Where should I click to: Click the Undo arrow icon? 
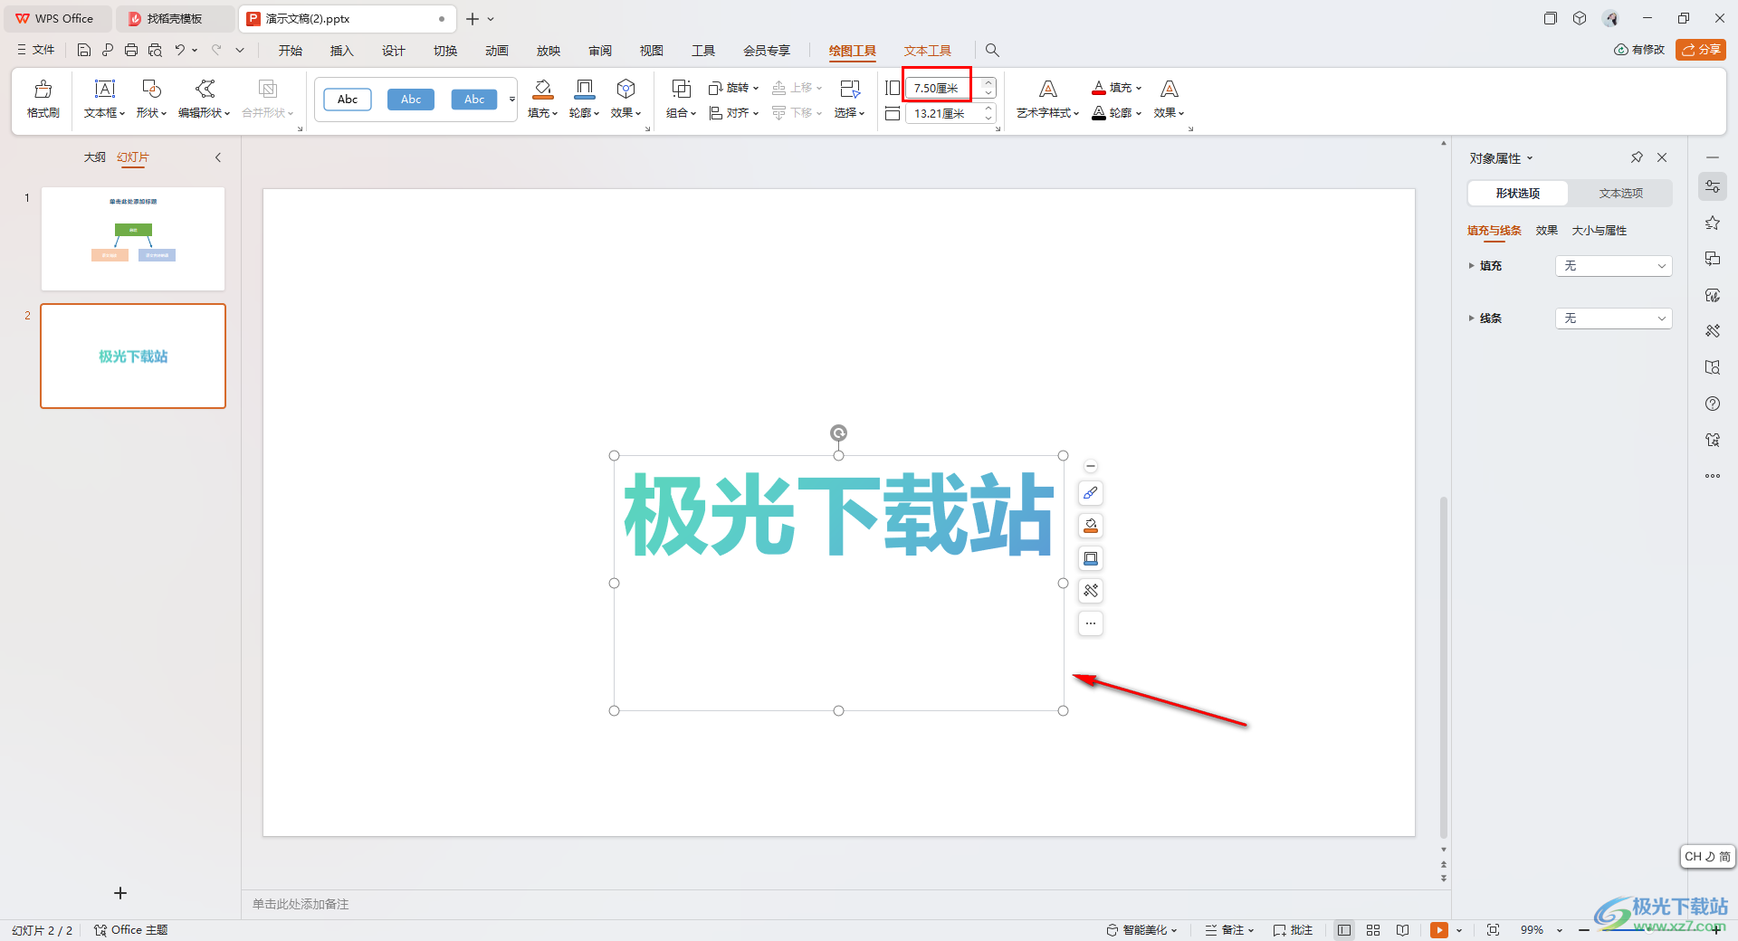[180, 51]
